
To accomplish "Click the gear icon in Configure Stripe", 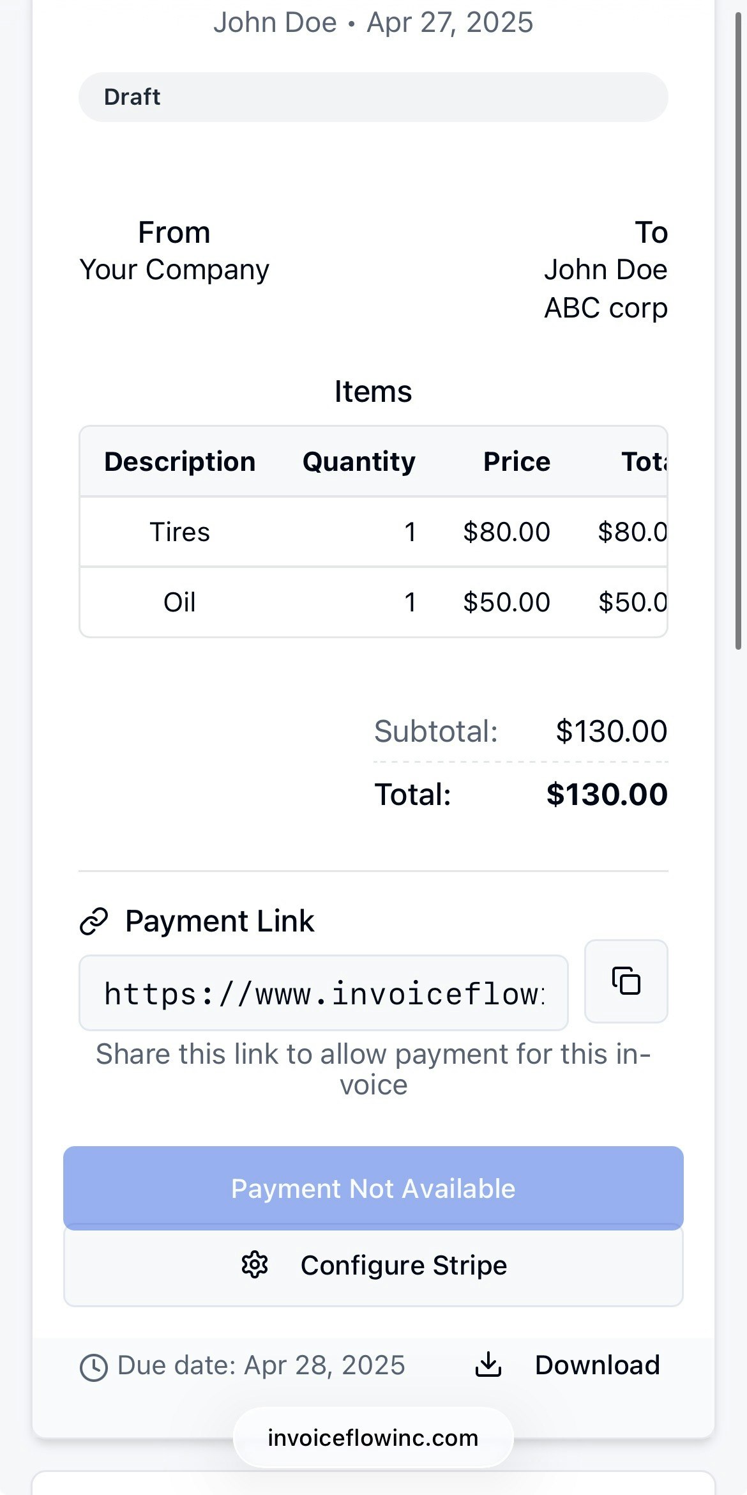I will tap(255, 1265).
